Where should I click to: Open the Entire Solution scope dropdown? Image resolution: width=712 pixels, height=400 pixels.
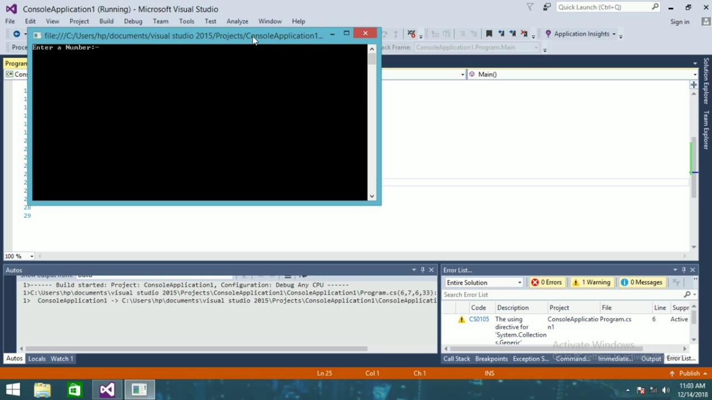coord(483,283)
